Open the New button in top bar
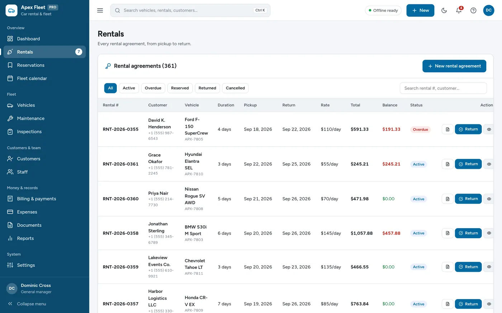502x313 pixels. pos(420,10)
